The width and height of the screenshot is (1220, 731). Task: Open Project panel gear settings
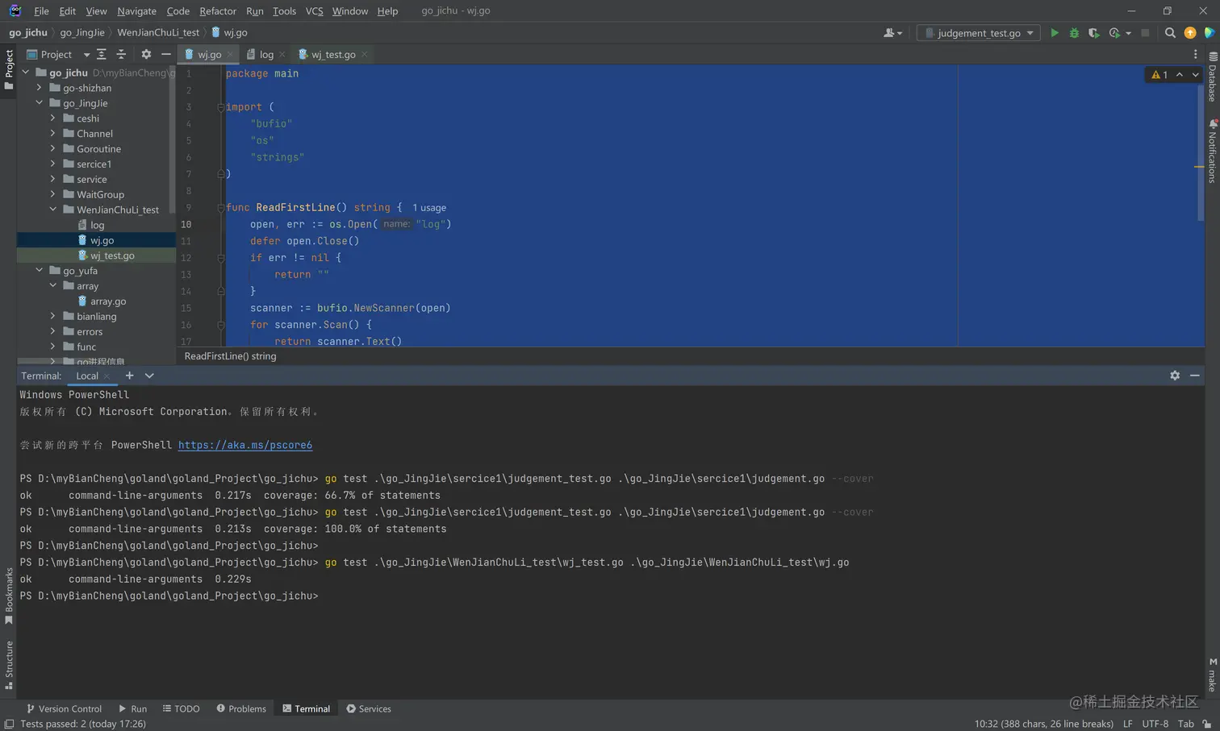[x=146, y=54]
